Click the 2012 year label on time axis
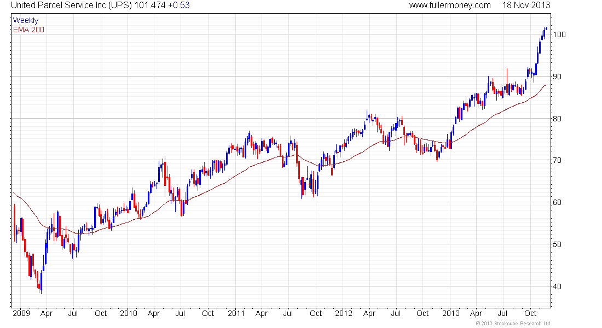This screenshot has width=602, height=328. pos(343,313)
